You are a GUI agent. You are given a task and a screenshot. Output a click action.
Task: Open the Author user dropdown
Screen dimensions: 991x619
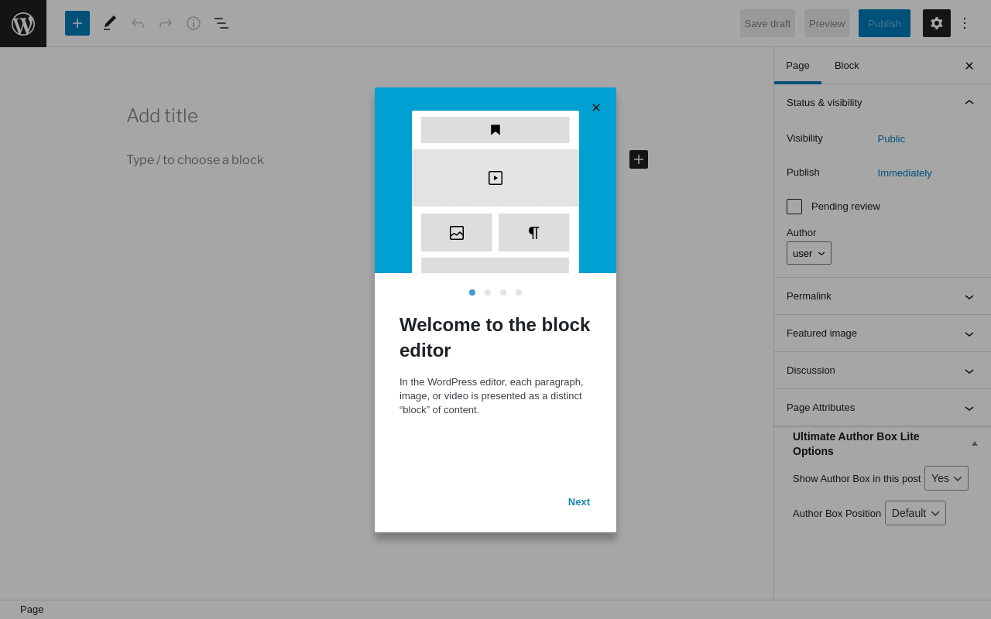[809, 253]
